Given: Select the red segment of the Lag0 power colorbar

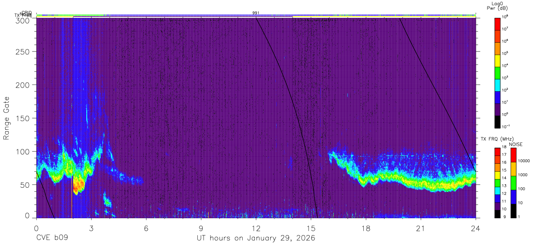Looking at the screenshot, I should pyautogui.click(x=498, y=24).
